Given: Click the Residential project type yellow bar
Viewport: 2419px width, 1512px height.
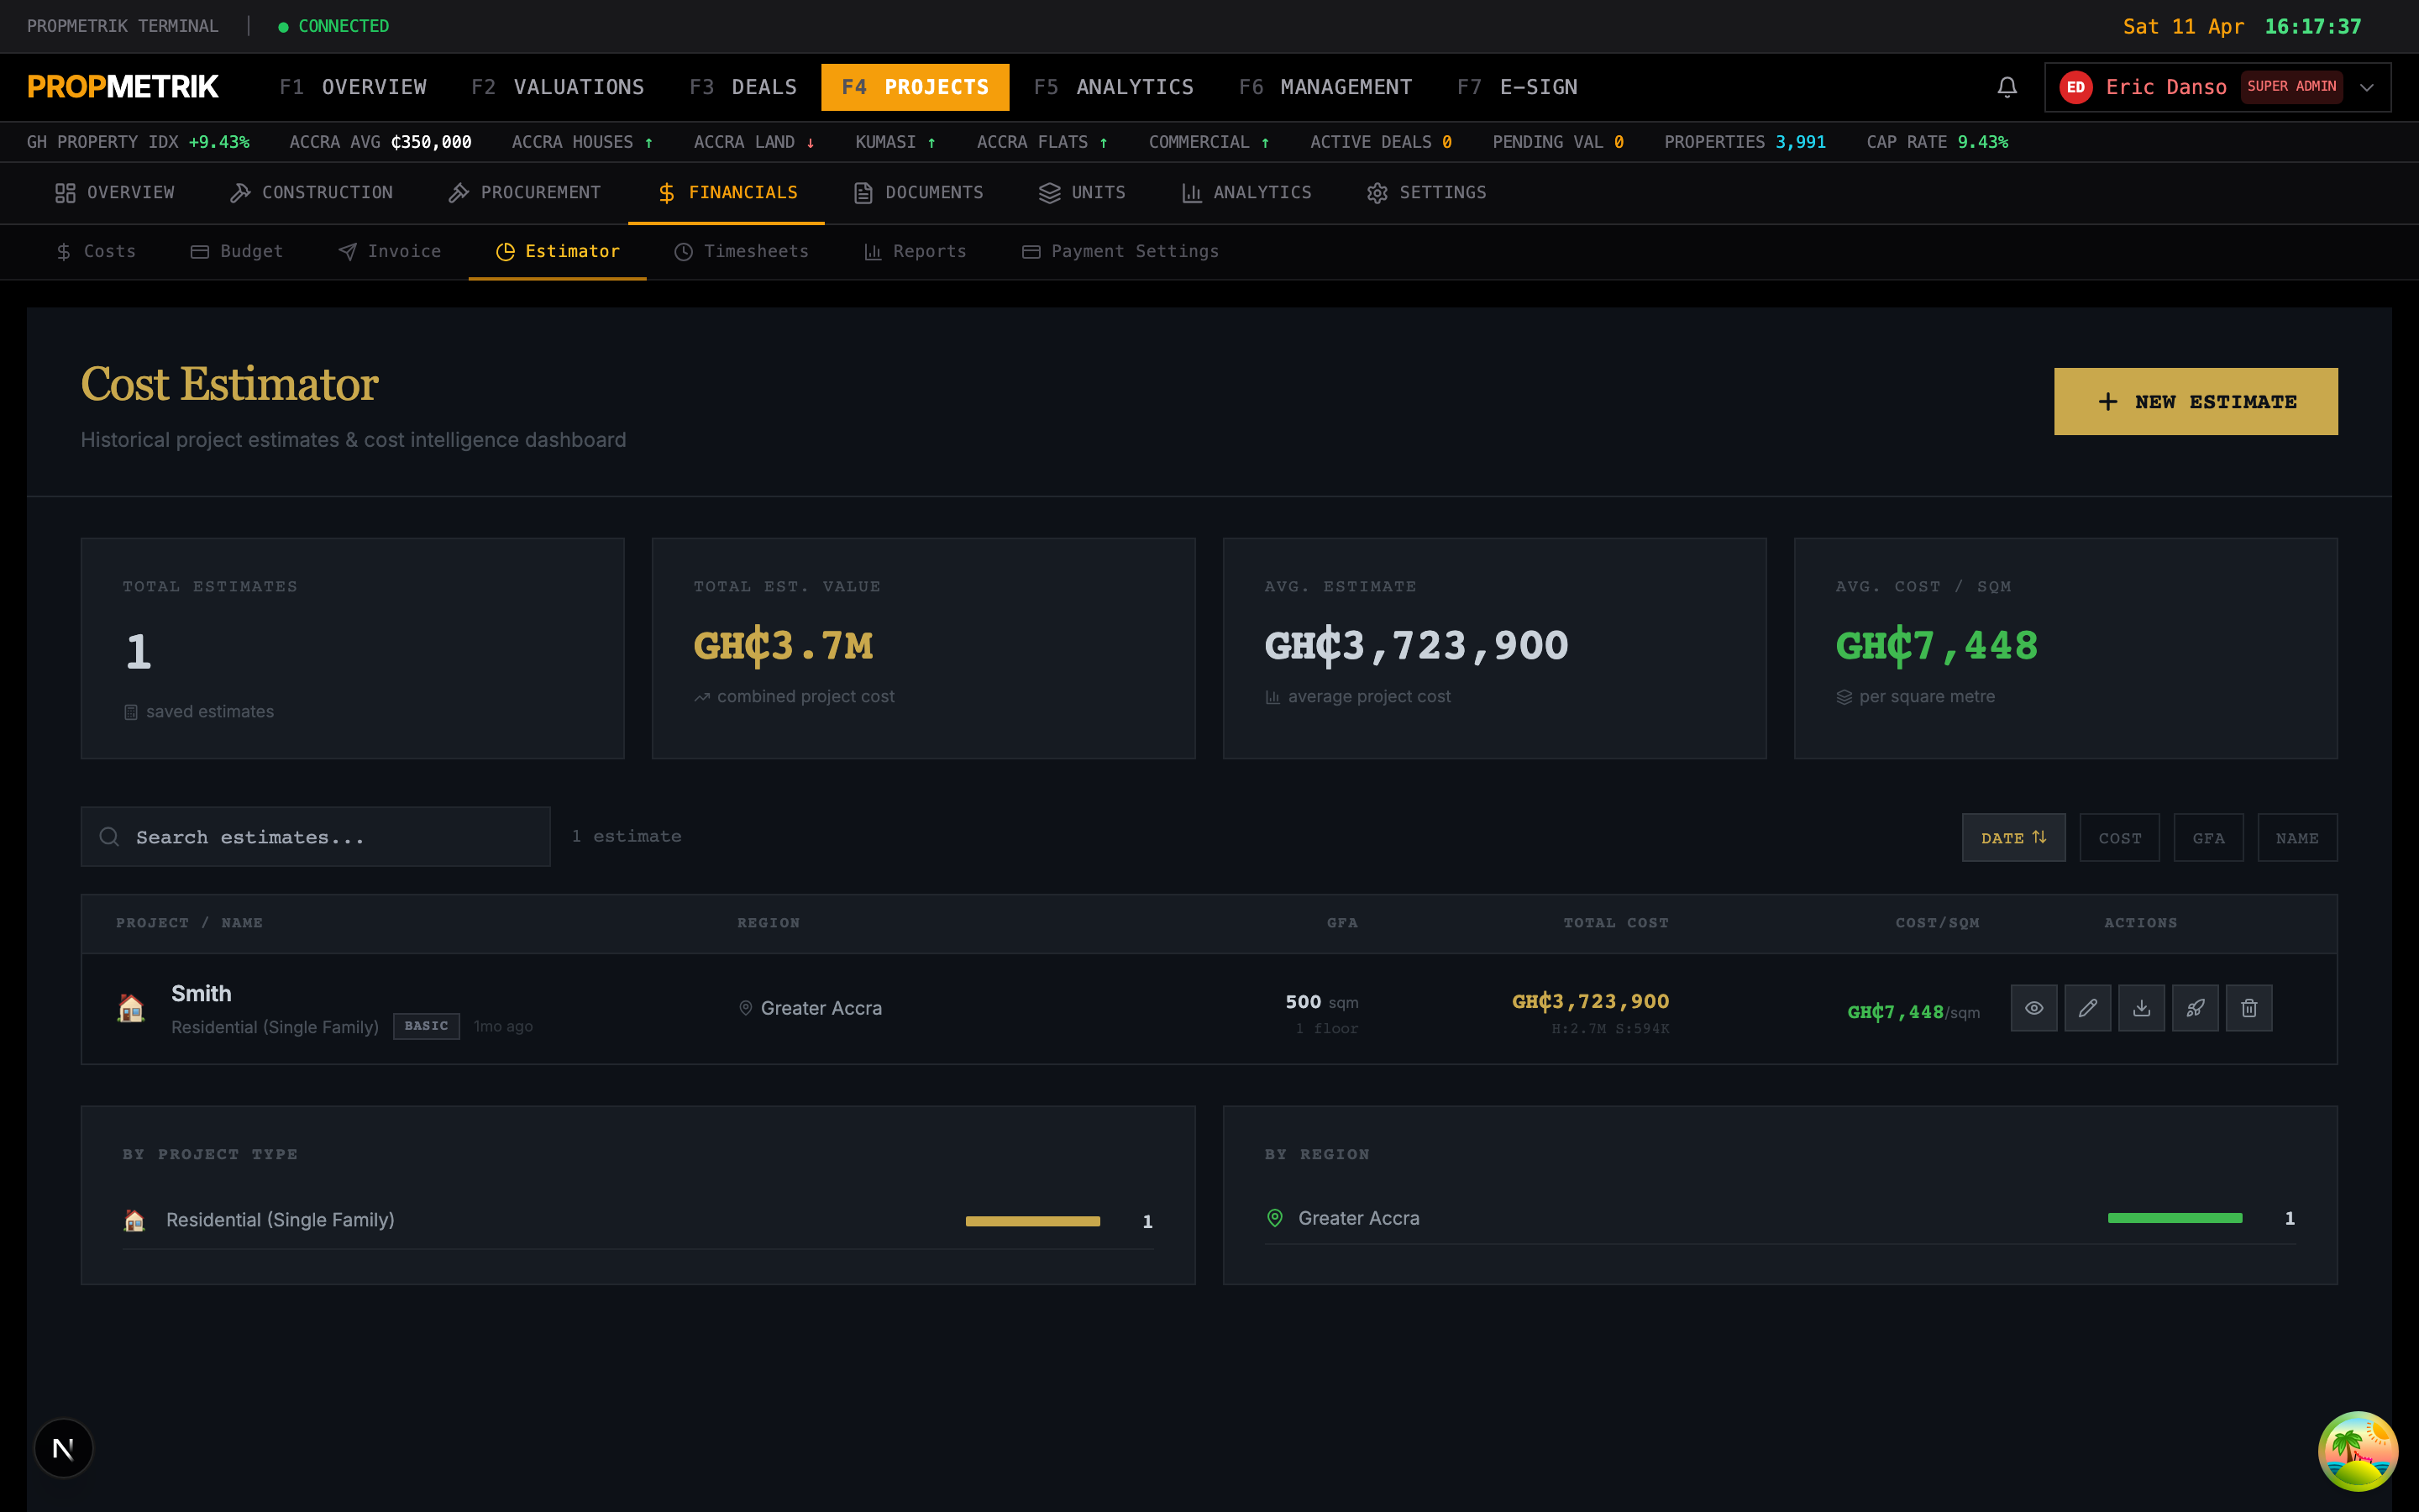Looking at the screenshot, I should (1032, 1221).
